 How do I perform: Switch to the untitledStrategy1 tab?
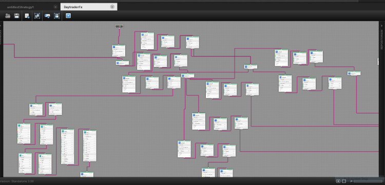click(x=21, y=7)
